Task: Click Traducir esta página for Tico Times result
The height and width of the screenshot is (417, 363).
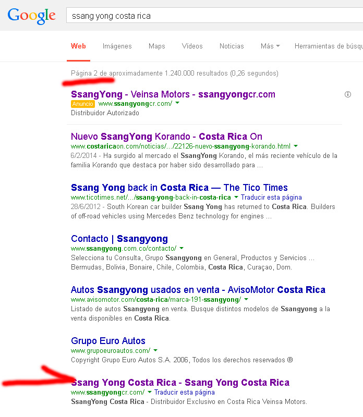Action: click(x=271, y=198)
